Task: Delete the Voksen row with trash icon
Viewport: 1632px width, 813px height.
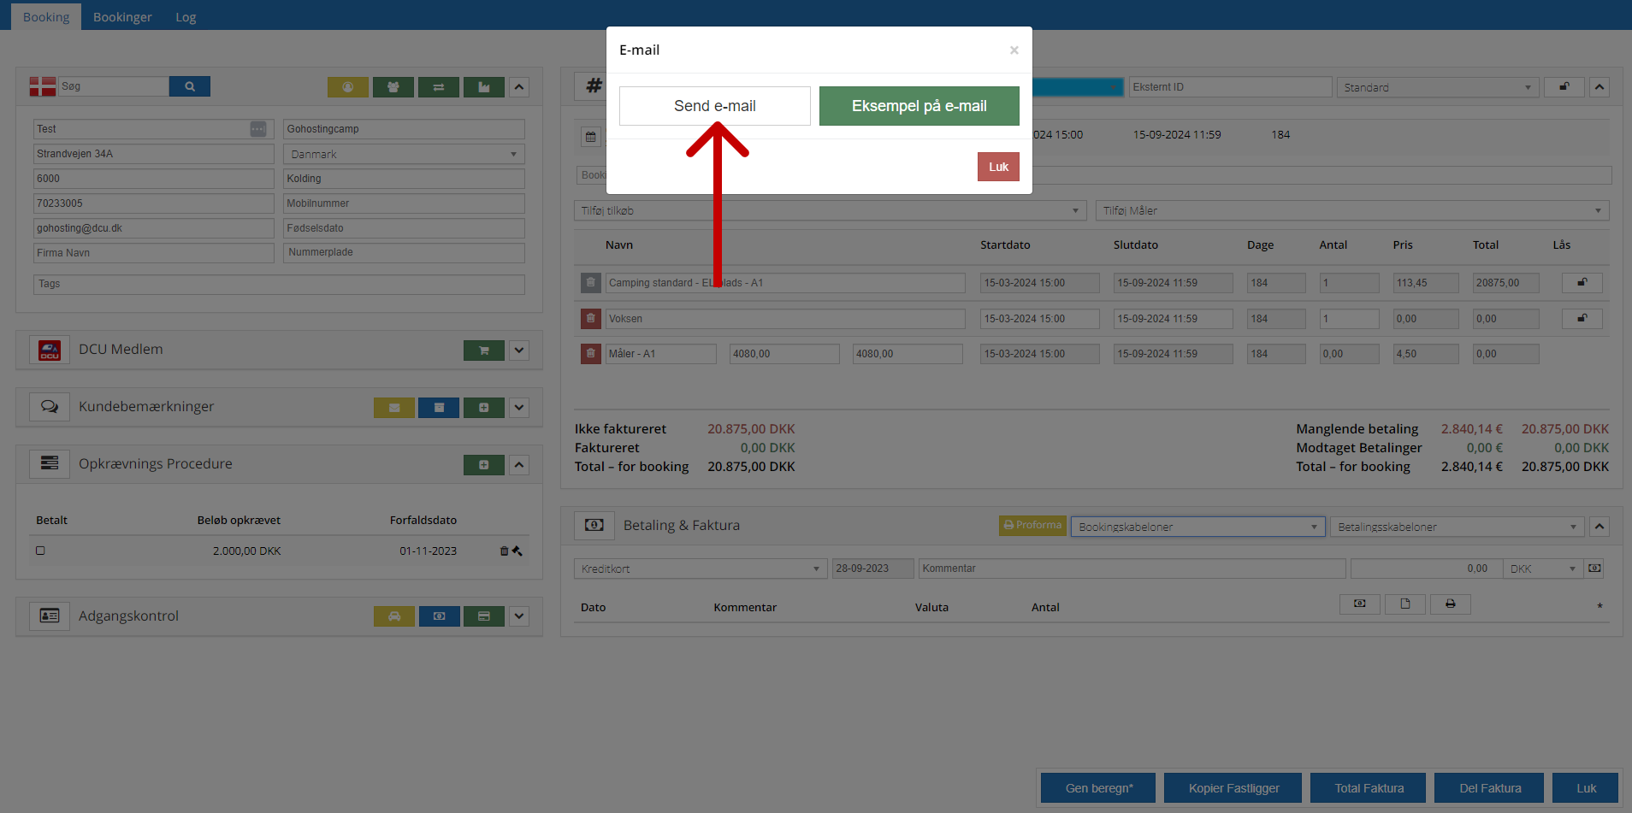Action: [x=590, y=319]
